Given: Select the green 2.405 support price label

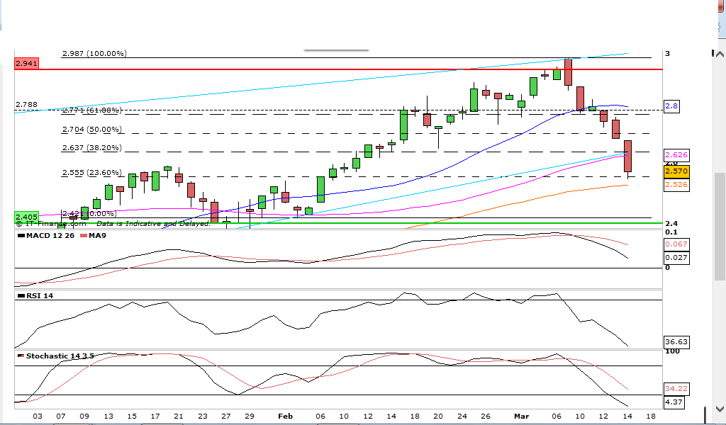Looking at the screenshot, I should 26,217.
